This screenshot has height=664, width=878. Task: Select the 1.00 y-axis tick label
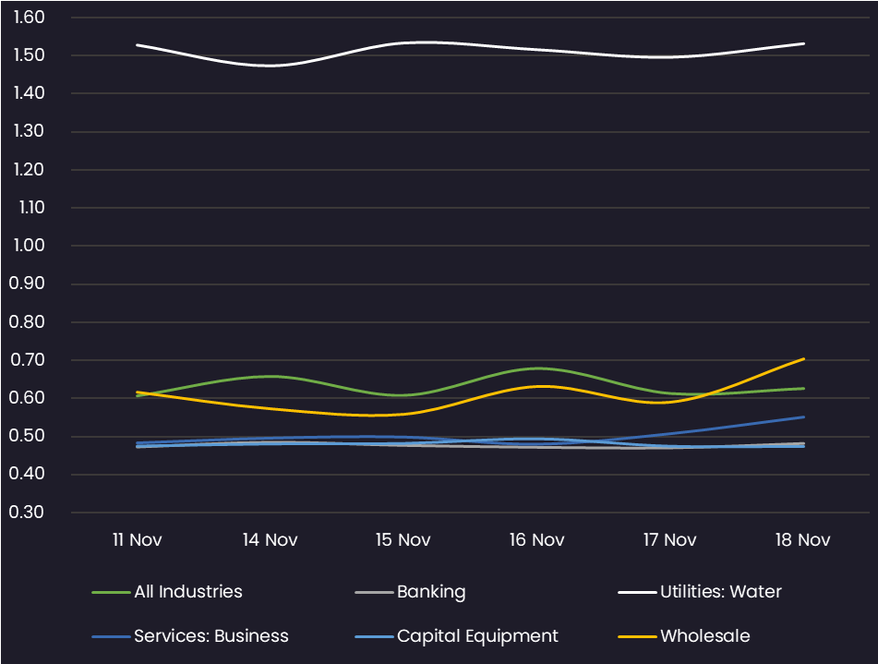tap(30, 246)
